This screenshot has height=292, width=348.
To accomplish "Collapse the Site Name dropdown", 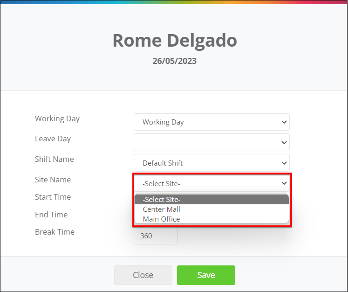I will pos(212,183).
